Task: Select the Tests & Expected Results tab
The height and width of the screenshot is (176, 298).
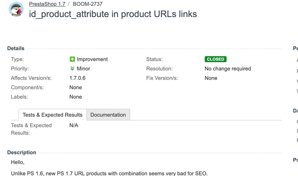Action: pyautogui.click(x=53, y=115)
